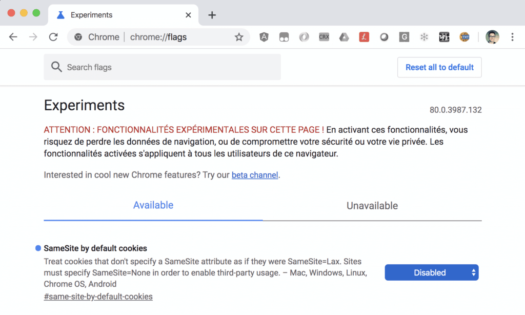This screenshot has height=315, width=525.
Task: Click the red cursive L extension icon
Action: pyautogui.click(x=364, y=37)
